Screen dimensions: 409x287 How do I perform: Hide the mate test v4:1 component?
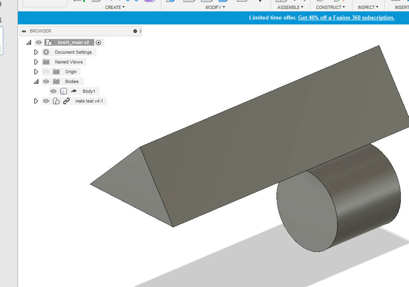point(46,101)
